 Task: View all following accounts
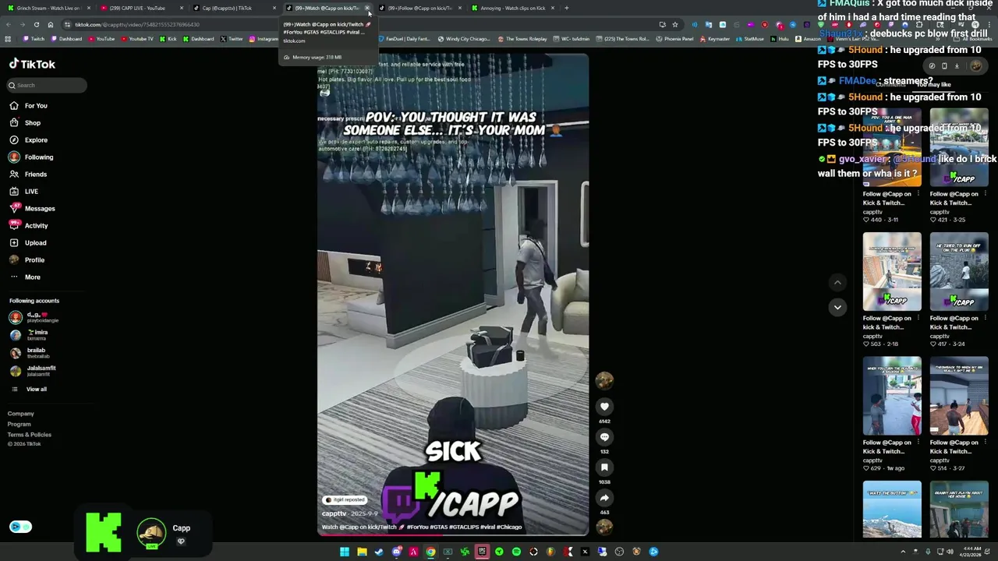[36, 390]
